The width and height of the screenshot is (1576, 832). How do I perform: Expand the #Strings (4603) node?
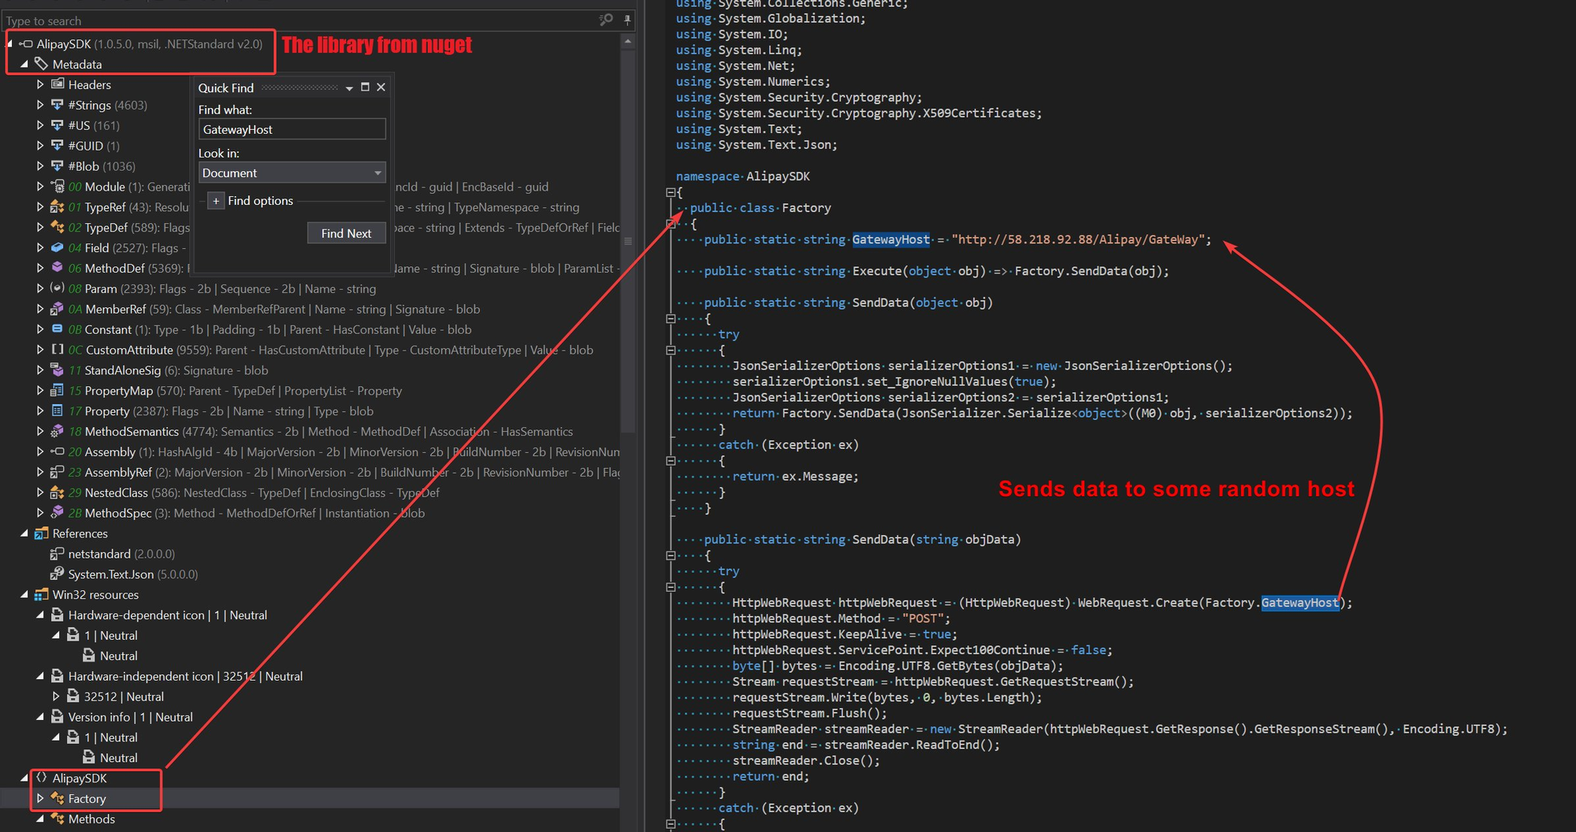pyautogui.click(x=40, y=105)
